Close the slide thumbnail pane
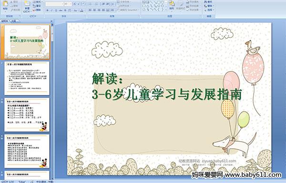This screenshot has width=286, height=183. (51, 21)
